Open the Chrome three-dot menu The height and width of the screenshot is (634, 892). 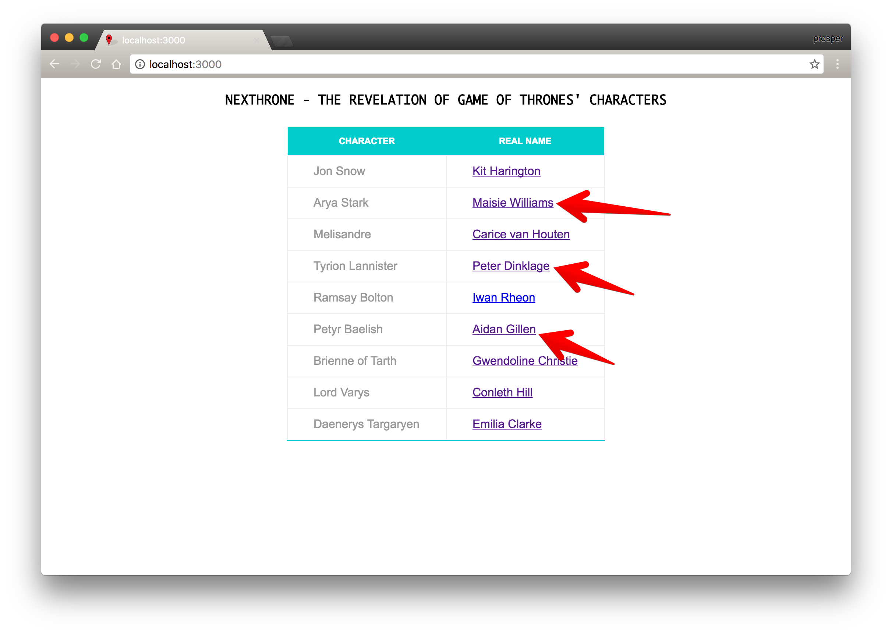(837, 64)
